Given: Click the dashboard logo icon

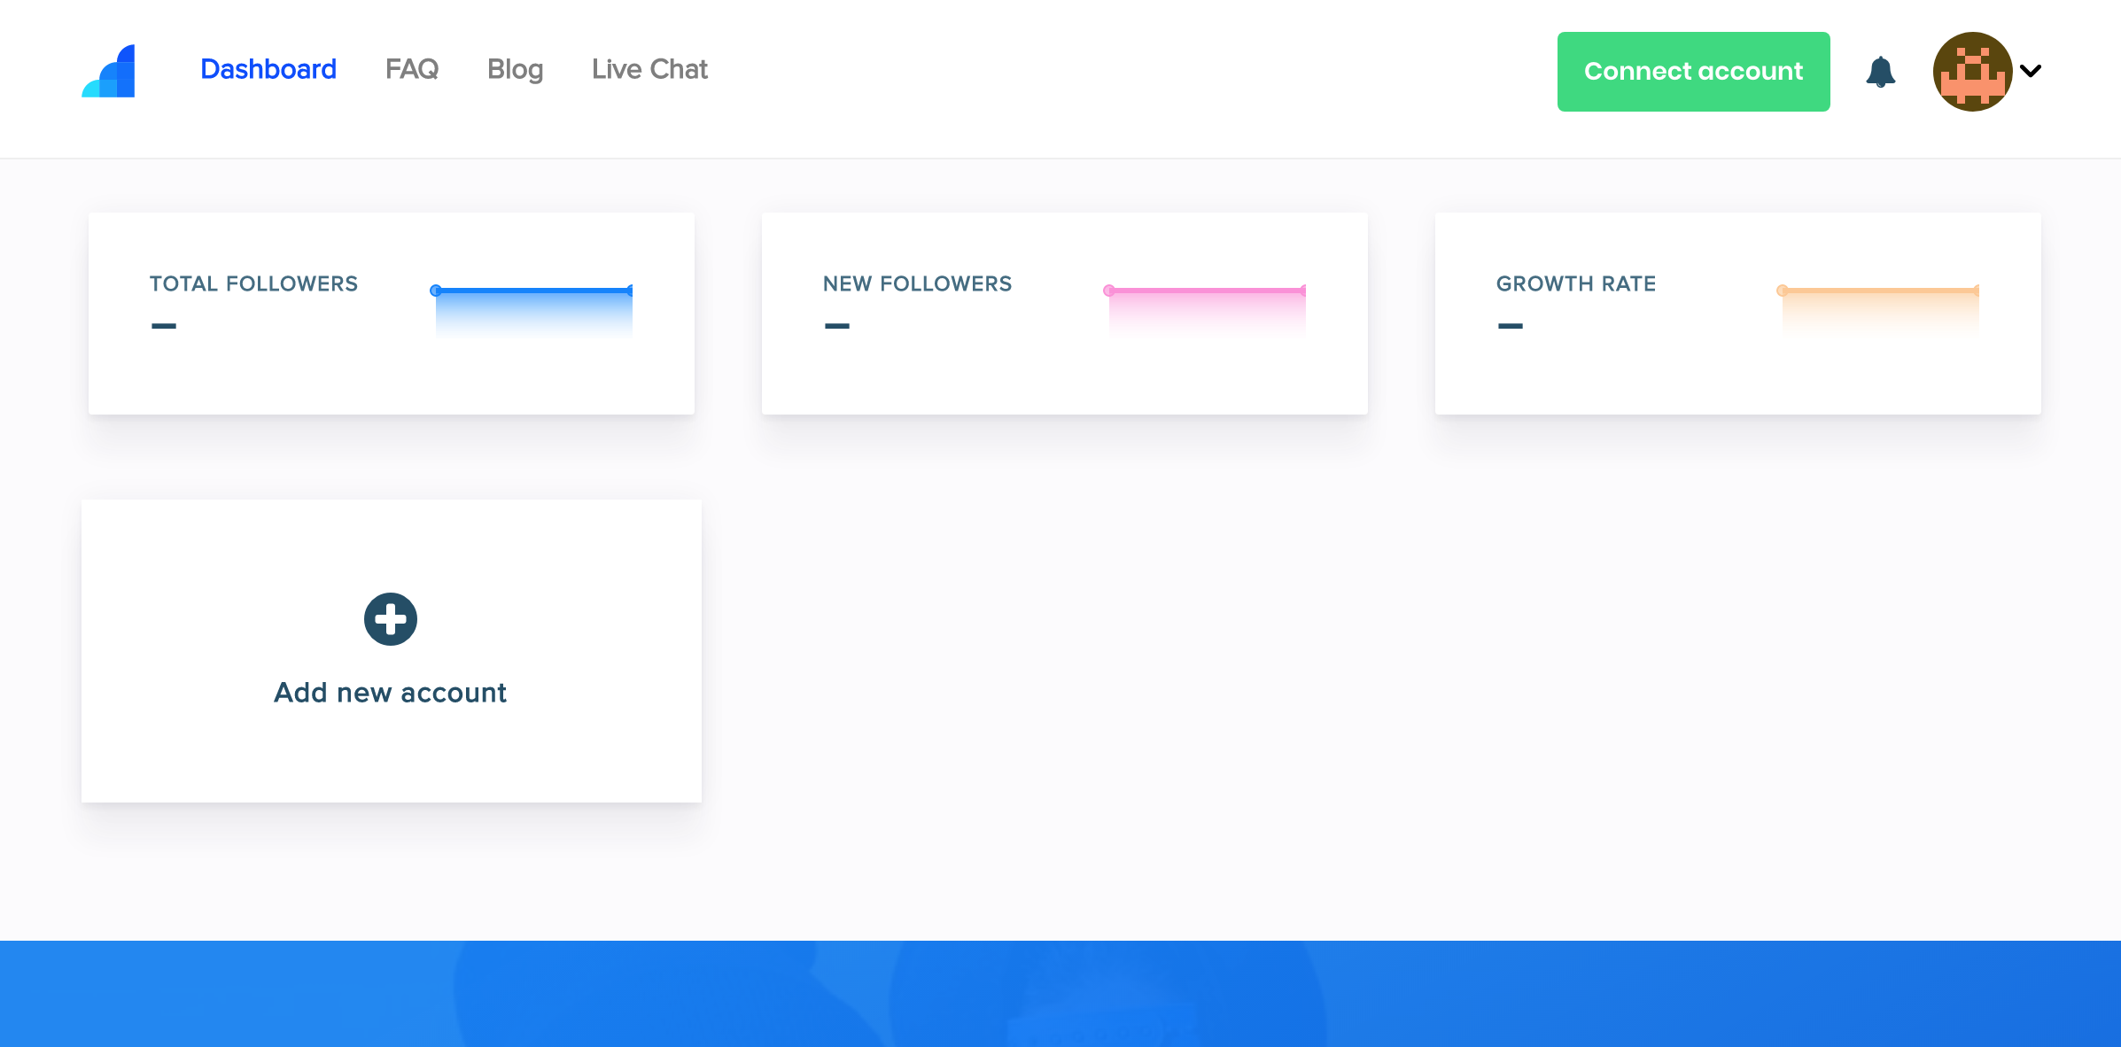Looking at the screenshot, I should pyautogui.click(x=108, y=70).
